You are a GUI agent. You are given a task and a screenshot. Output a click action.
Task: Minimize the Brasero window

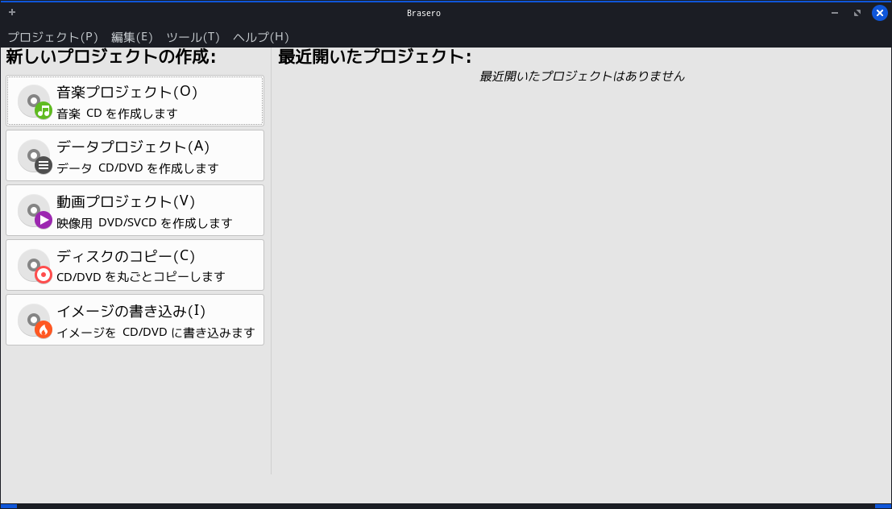click(835, 13)
